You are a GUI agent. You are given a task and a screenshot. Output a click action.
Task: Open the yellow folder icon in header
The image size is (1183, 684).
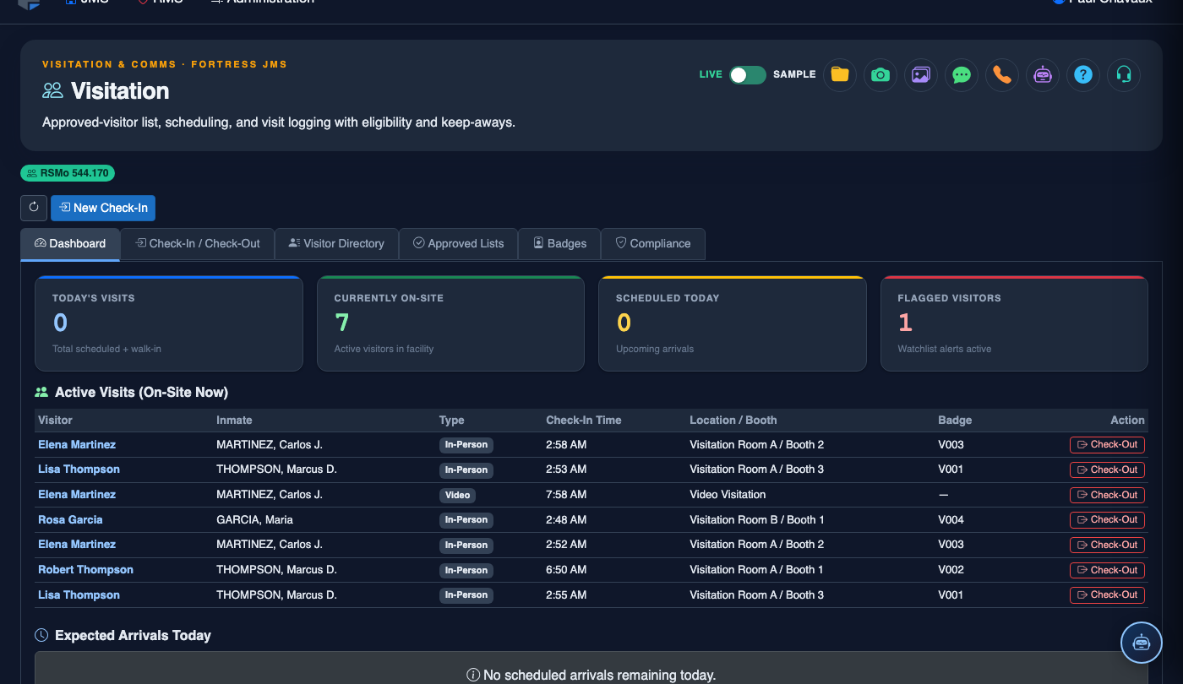[x=839, y=74]
